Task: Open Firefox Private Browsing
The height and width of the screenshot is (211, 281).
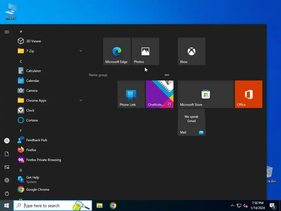Action: (50, 160)
